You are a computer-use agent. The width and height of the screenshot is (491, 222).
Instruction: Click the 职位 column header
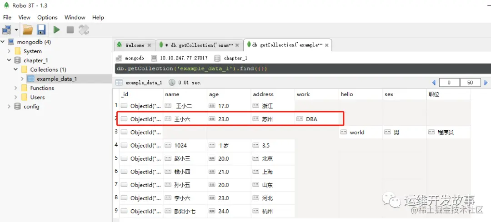click(x=448, y=94)
